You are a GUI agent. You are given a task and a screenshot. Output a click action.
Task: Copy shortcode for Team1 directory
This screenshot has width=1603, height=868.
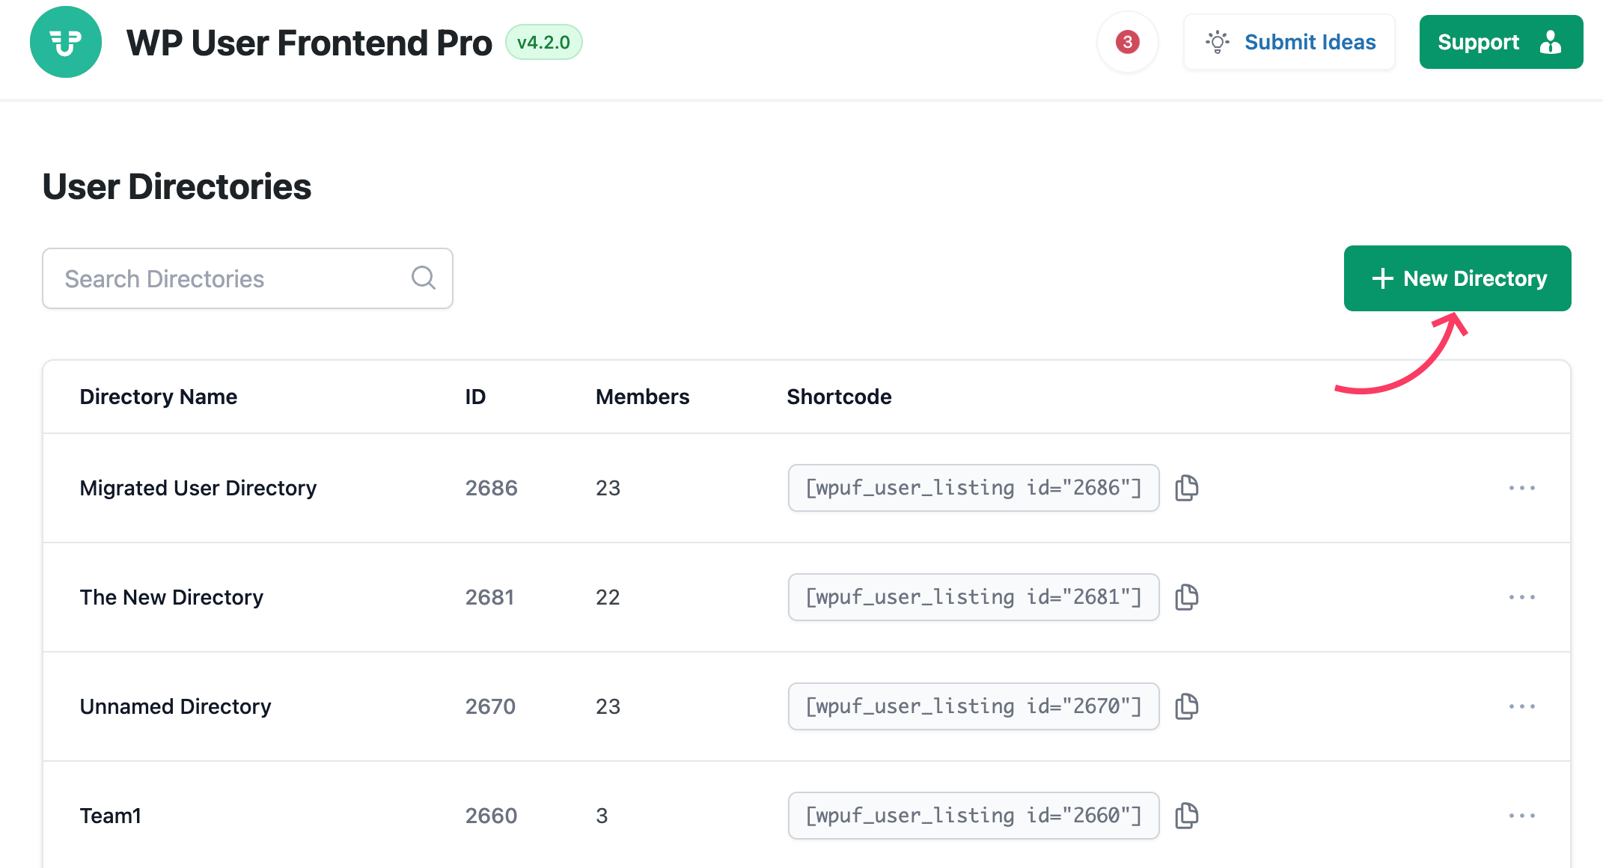pos(1187,816)
